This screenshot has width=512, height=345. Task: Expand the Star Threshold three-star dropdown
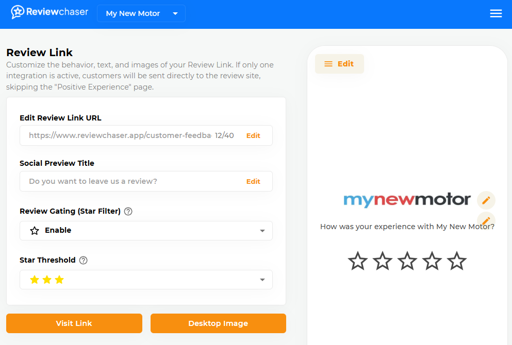click(146, 280)
